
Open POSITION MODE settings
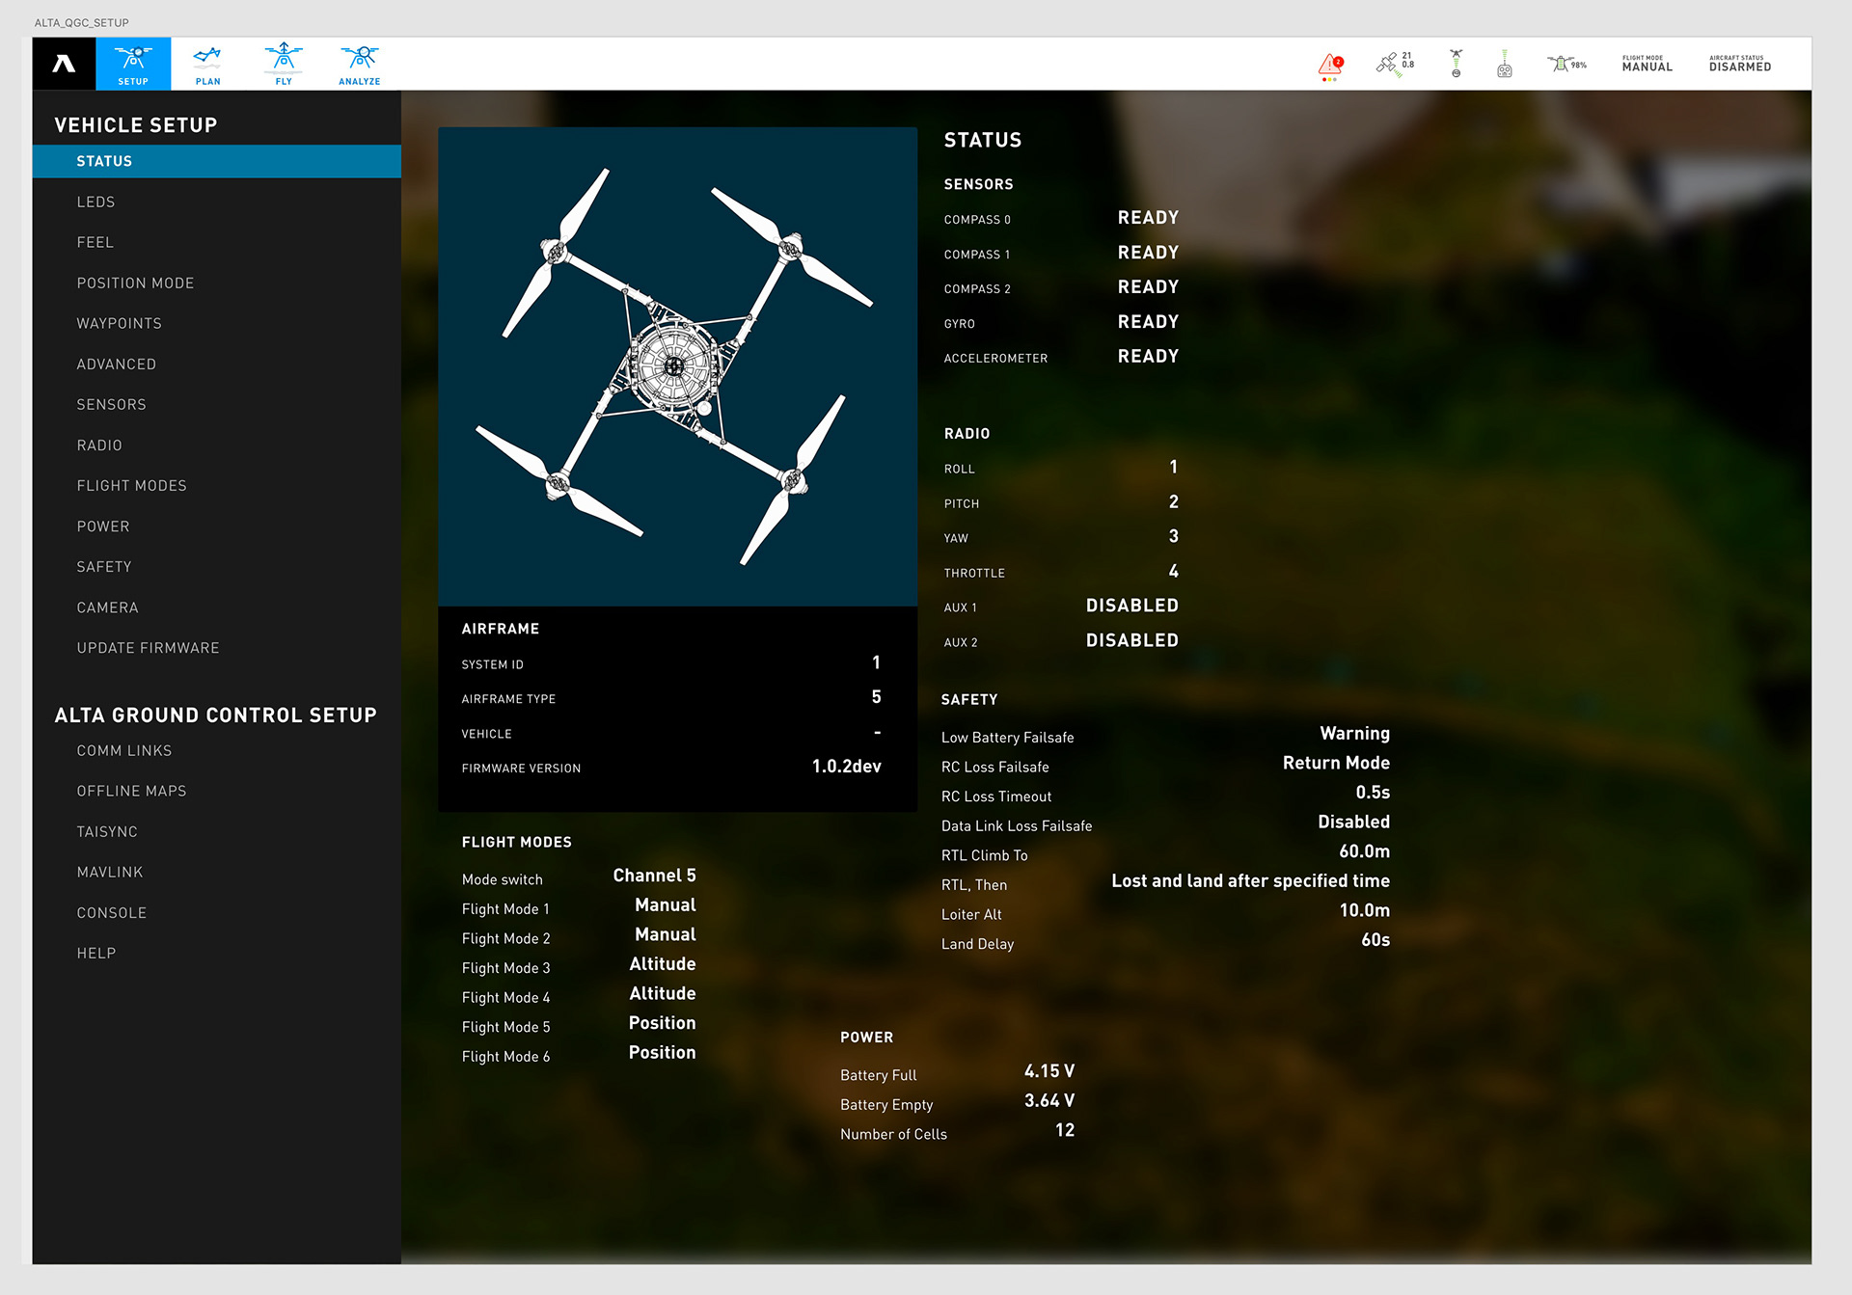(135, 283)
